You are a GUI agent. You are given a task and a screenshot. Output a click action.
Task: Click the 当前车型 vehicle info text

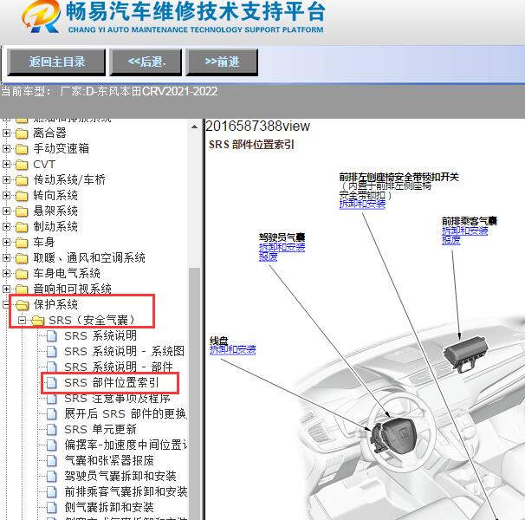click(x=109, y=91)
